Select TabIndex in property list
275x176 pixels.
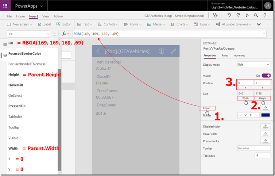pyautogui.click(x=15, y=116)
